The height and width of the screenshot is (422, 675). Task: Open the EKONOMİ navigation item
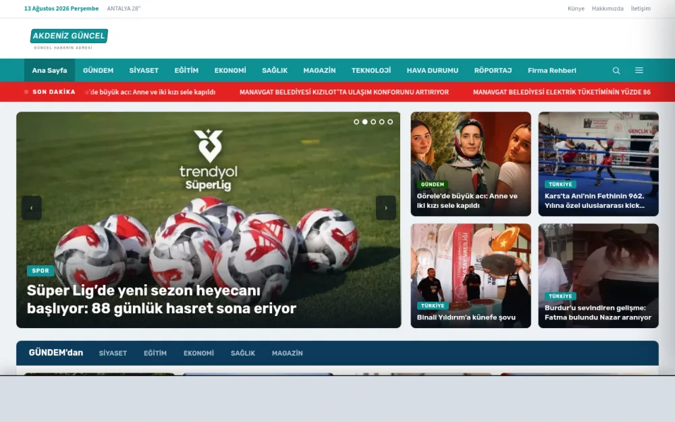(x=230, y=70)
